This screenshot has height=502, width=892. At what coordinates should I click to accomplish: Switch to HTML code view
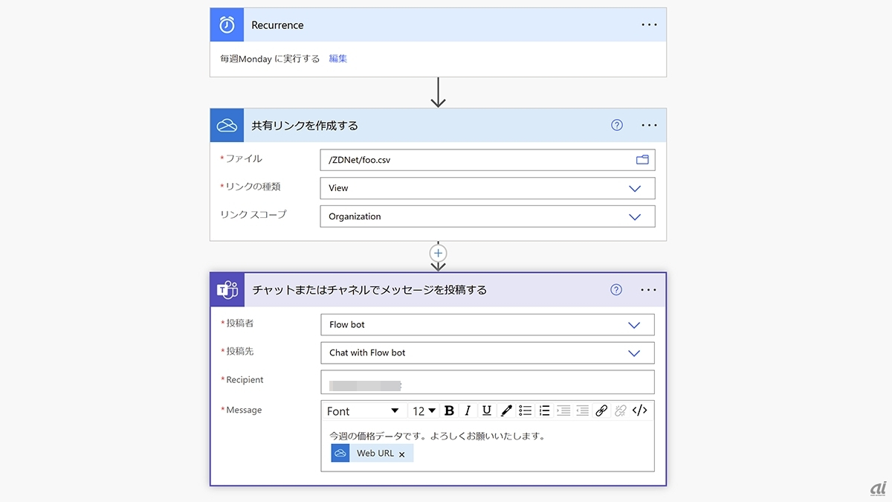(x=639, y=411)
